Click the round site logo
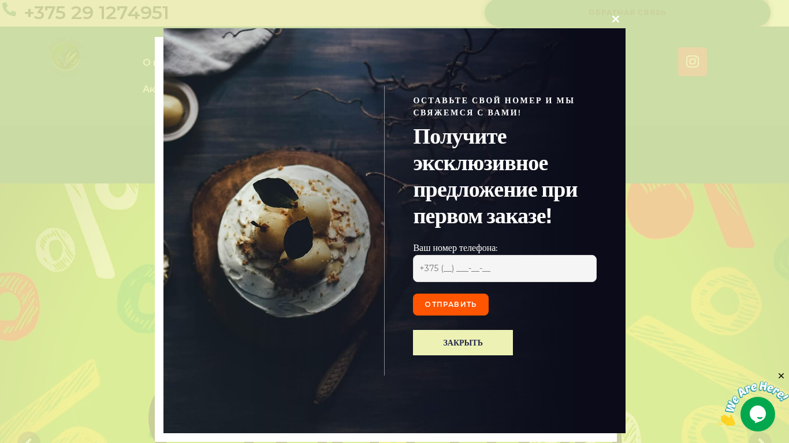Screen dimensions: 789x443 [x=65, y=57]
